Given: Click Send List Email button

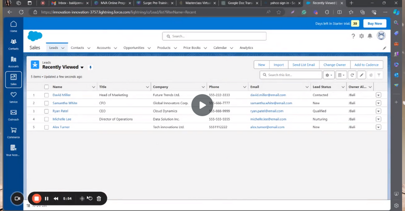Looking at the screenshot, I should click(304, 65).
